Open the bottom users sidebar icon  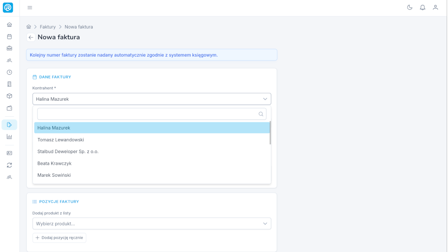(x=9, y=177)
